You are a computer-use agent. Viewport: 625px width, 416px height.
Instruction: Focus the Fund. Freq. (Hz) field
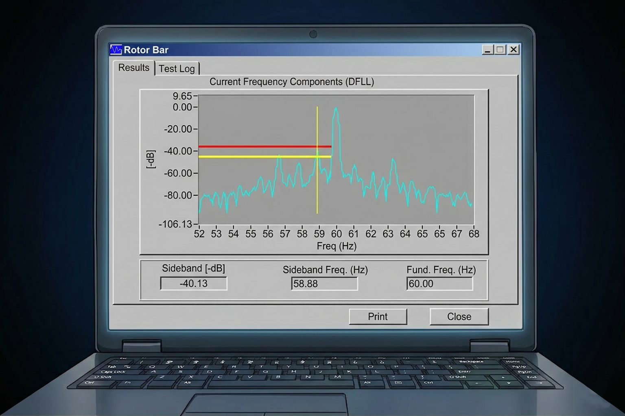(439, 283)
